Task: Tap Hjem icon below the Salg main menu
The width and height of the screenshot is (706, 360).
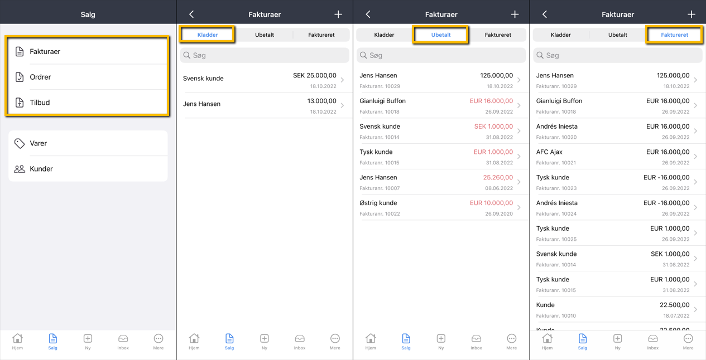Action: 17,341
